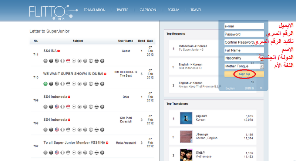Image resolution: width=296 pixels, height=161 pixels.
Task: Click star flag in post 709 row
Action: 102,107
